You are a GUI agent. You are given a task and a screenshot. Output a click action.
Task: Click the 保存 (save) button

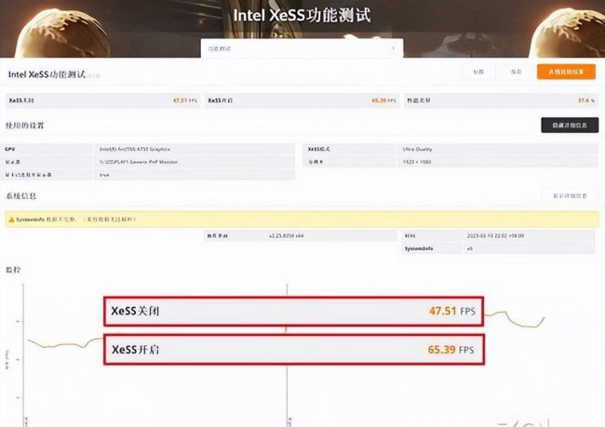click(516, 72)
